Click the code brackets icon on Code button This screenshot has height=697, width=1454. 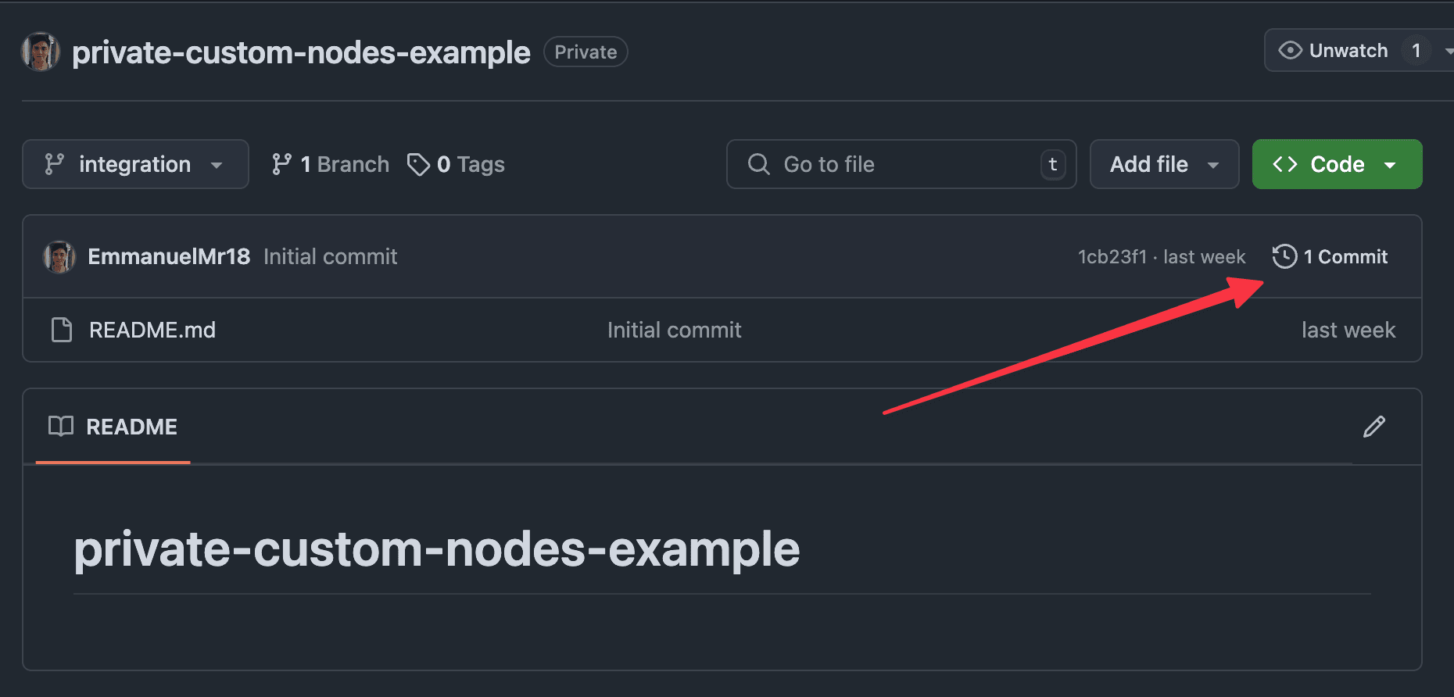click(x=1286, y=164)
